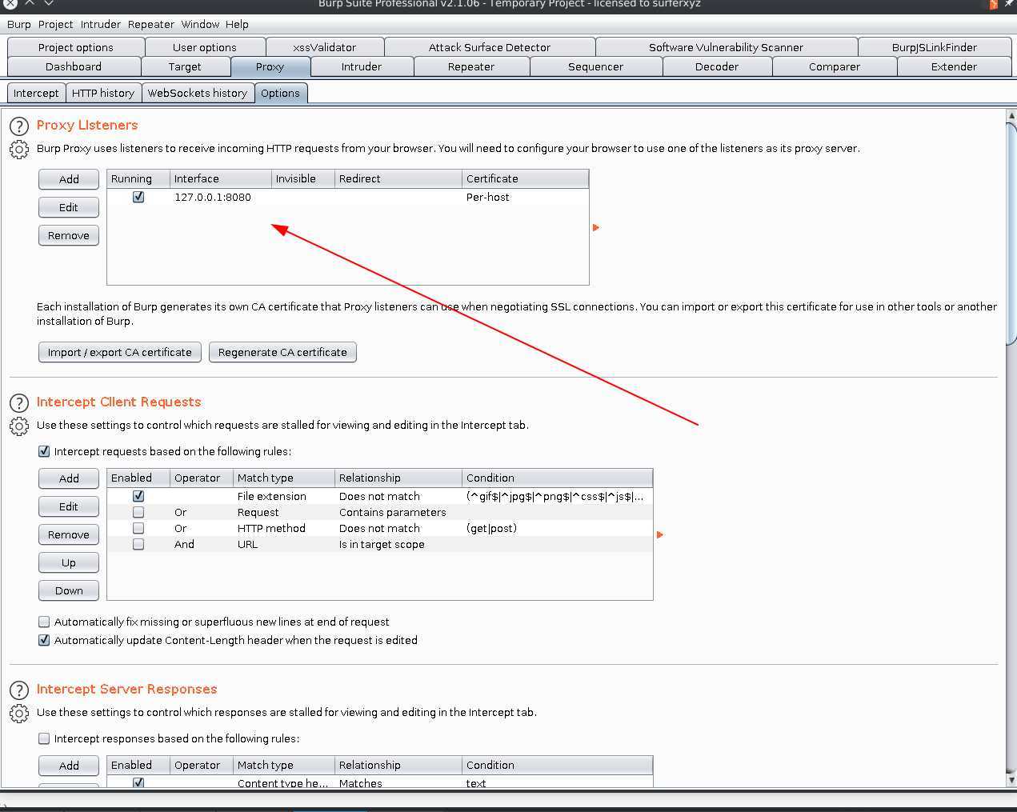Remove the selected client request rule
The width and height of the screenshot is (1017, 812).
coord(69,534)
